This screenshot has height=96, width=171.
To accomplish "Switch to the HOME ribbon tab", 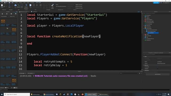I will pos(16,3).
